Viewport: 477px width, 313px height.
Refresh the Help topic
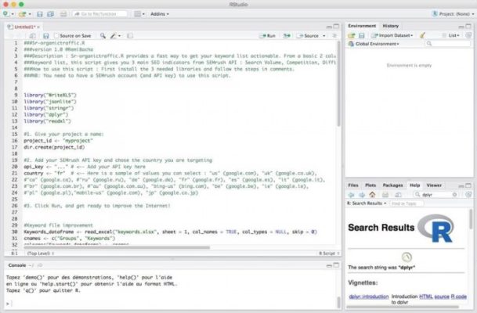(x=468, y=195)
